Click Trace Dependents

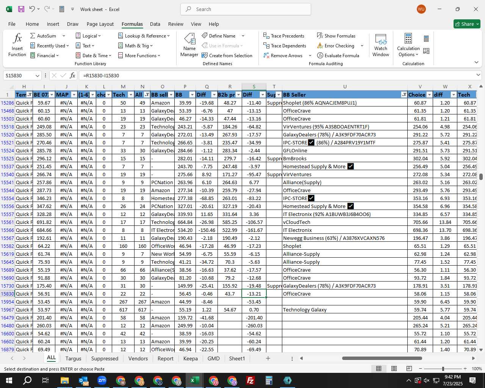[x=285, y=45]
